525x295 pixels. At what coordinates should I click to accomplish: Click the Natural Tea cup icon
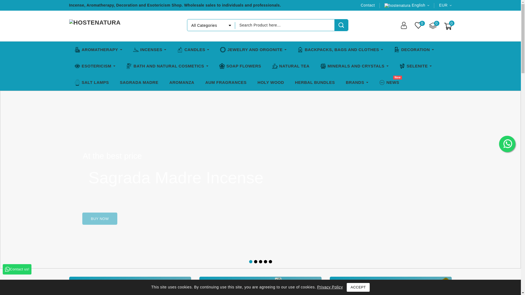275,66
